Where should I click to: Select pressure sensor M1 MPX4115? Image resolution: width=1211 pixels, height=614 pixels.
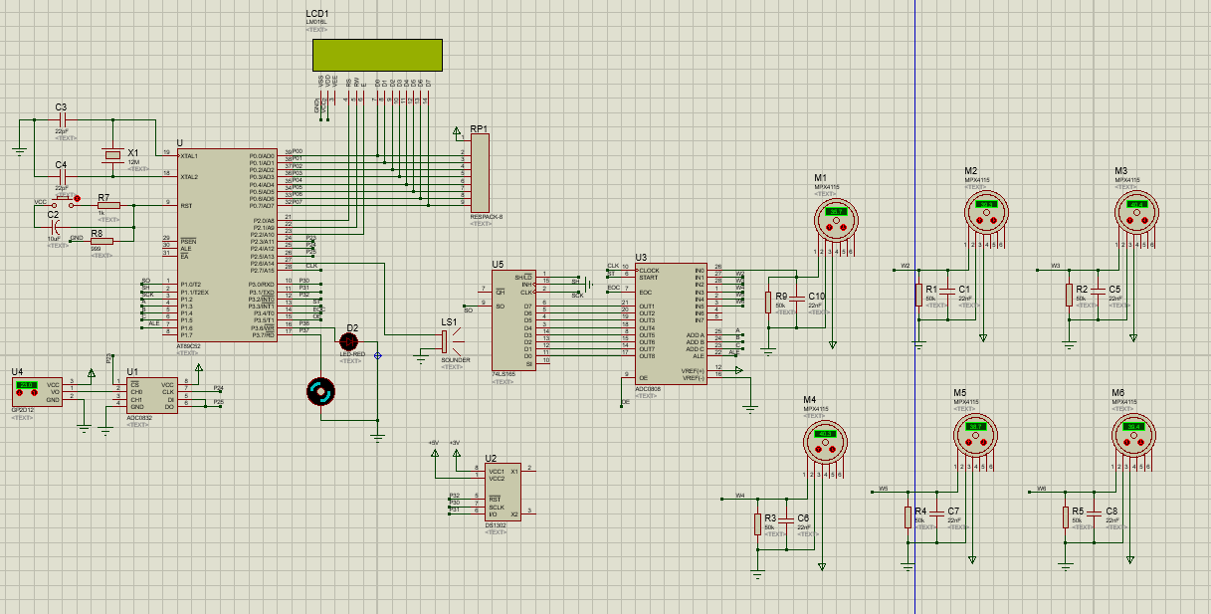[x=834, y=219]
